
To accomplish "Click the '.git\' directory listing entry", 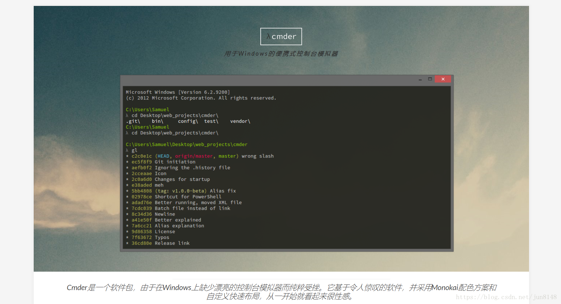I will coord(133,121).
